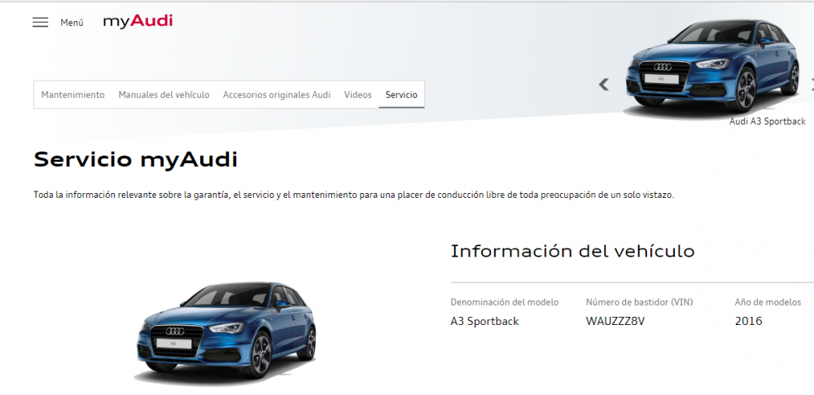Select the Servicio tab
Screen dimensions: 814x395
click(401, 94)
